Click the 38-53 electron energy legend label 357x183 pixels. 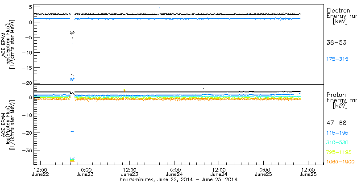[336, 42]
